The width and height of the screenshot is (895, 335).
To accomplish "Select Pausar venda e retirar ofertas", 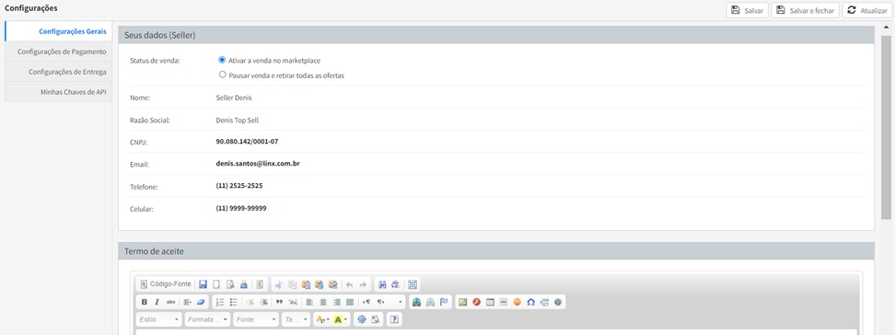I will [x=222, y=75].
